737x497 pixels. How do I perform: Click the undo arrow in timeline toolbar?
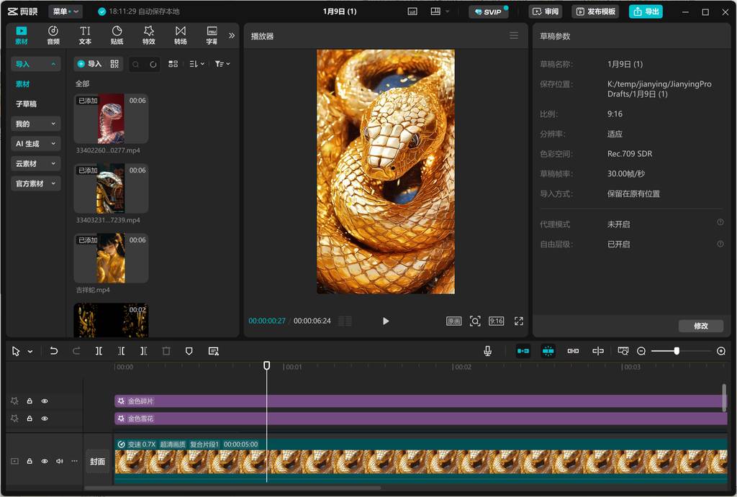53,351
